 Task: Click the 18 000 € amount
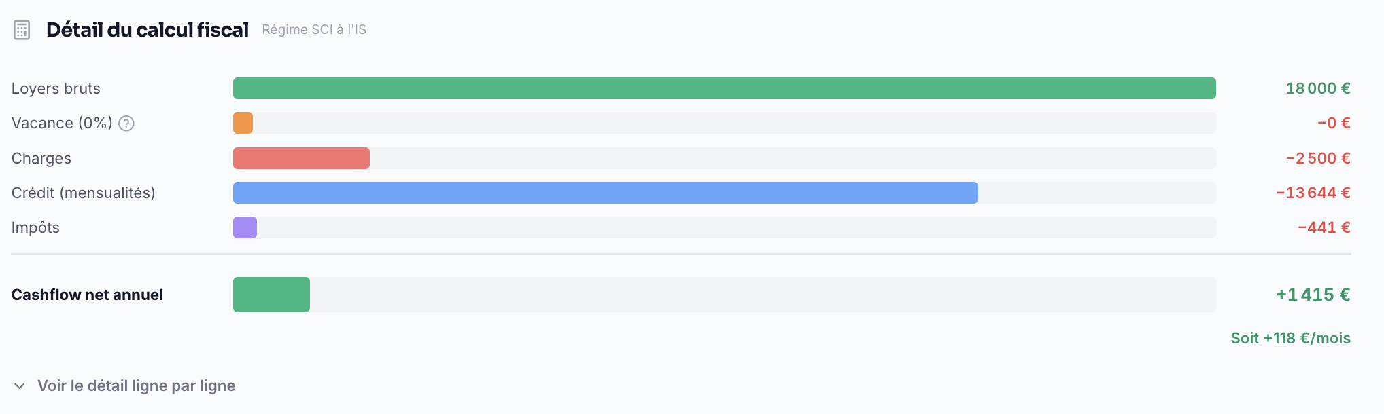[1317, 88]
